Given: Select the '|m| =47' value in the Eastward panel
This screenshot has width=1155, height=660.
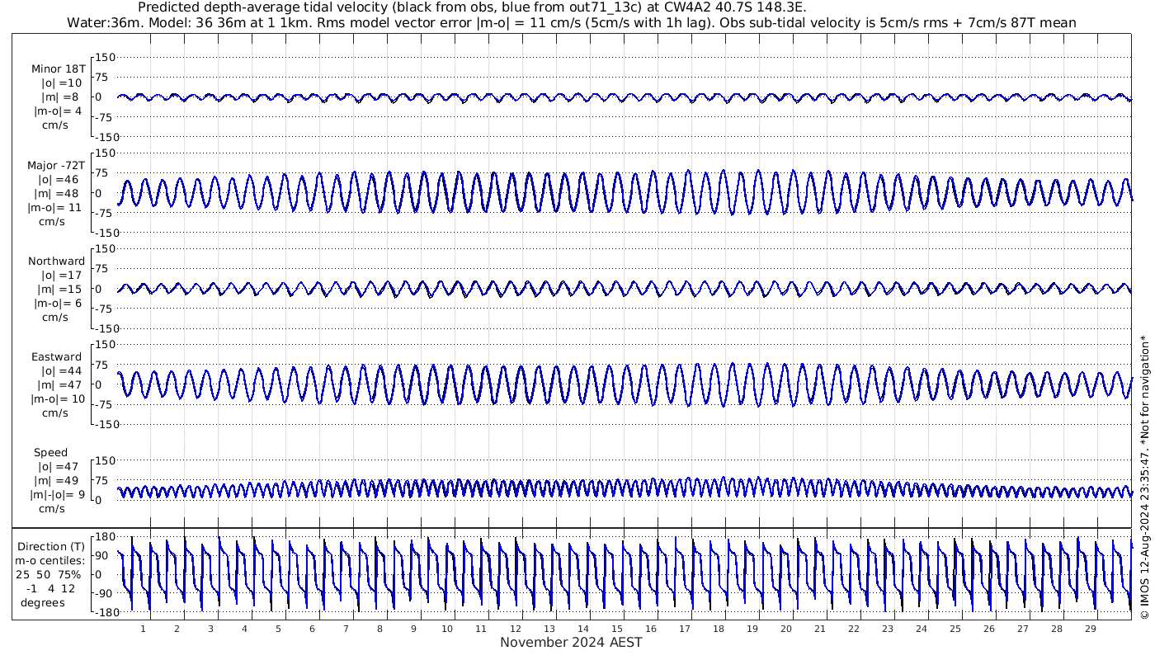Looking at the screenshot, I should pos(59,385).
